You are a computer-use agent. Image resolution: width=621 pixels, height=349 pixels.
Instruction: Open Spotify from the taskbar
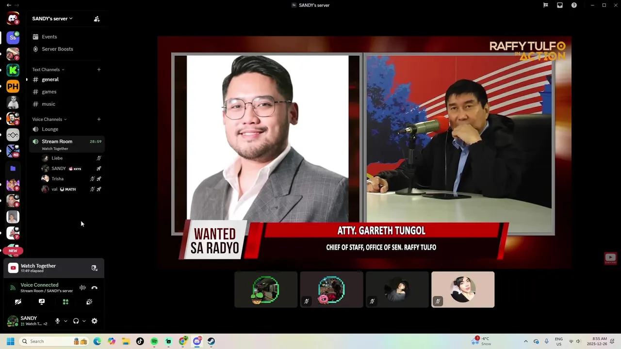tap(154, 341)
